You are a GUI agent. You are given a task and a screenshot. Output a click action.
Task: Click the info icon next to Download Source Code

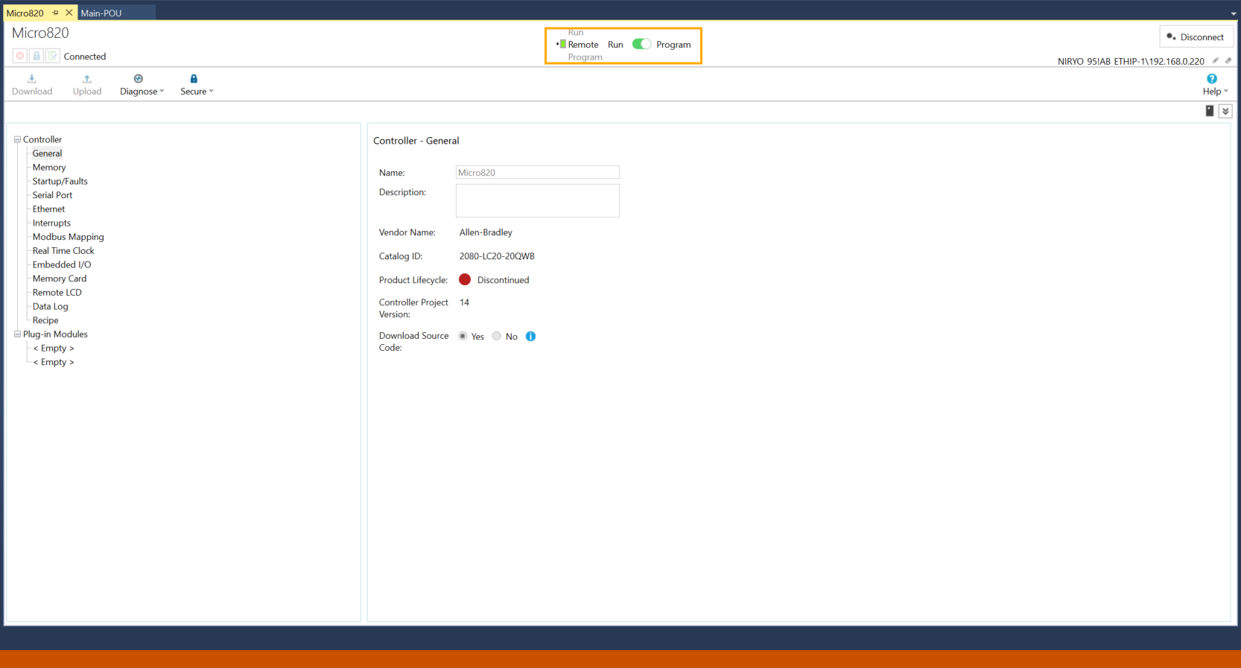(x=530, y=337)
